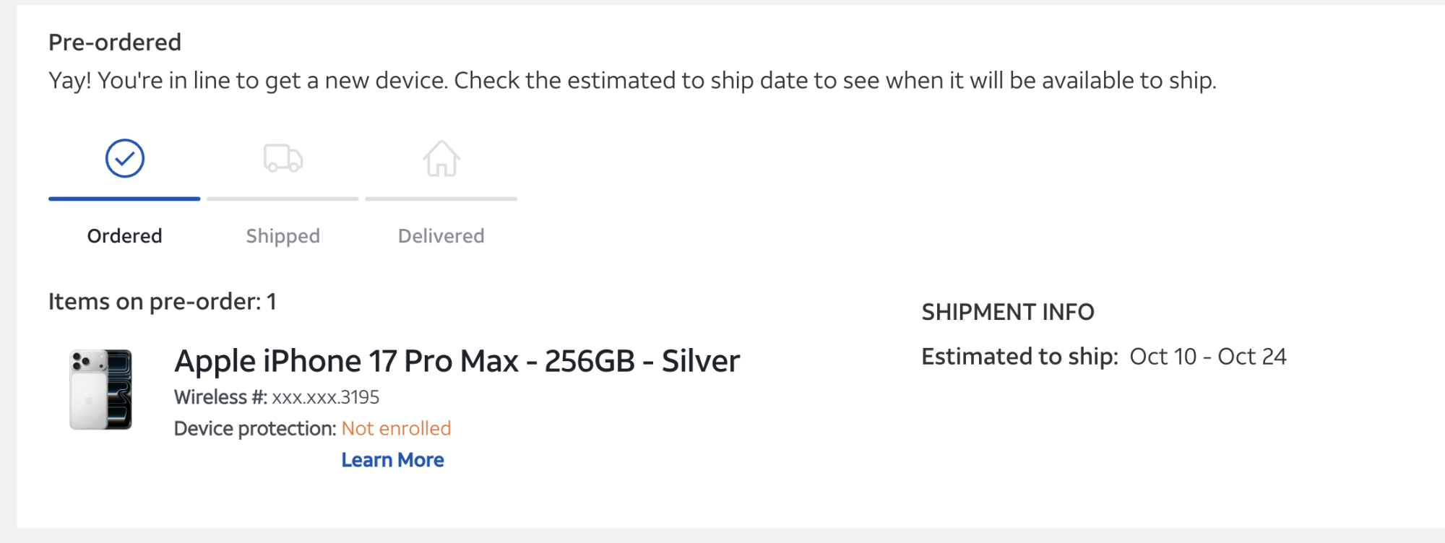This screenshot has height=543, width=1445.
Task: Click the Oct 10 - Oct 24 date range
Action: (1208, 357)
